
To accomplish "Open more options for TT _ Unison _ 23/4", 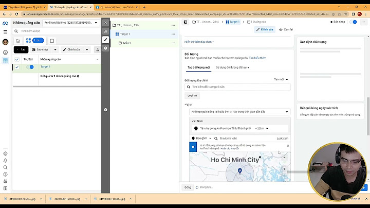I will point(173,25).
